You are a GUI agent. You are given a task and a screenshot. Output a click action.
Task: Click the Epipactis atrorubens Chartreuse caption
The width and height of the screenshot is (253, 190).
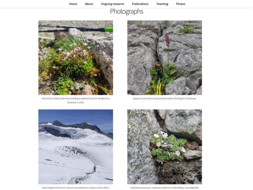[164, 99]
